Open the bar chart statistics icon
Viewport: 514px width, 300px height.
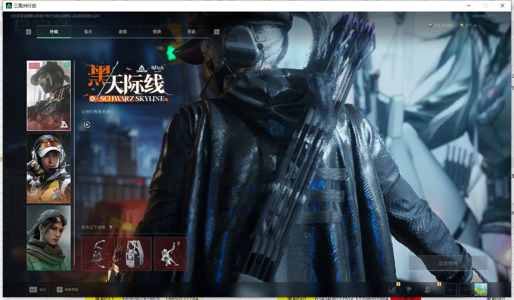pyautogui.click(x=392, y=290)
